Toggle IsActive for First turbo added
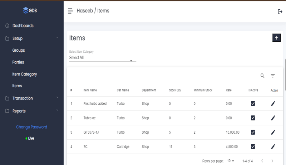 coord(253,103)
